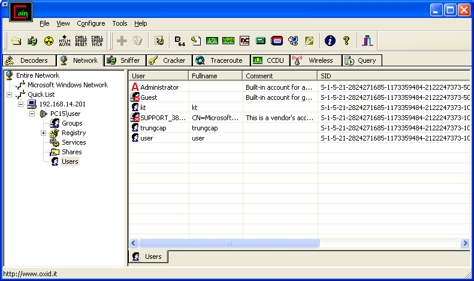
Task: Click the NTLM AUTH toolbar icon
Action: click(65, 41)
